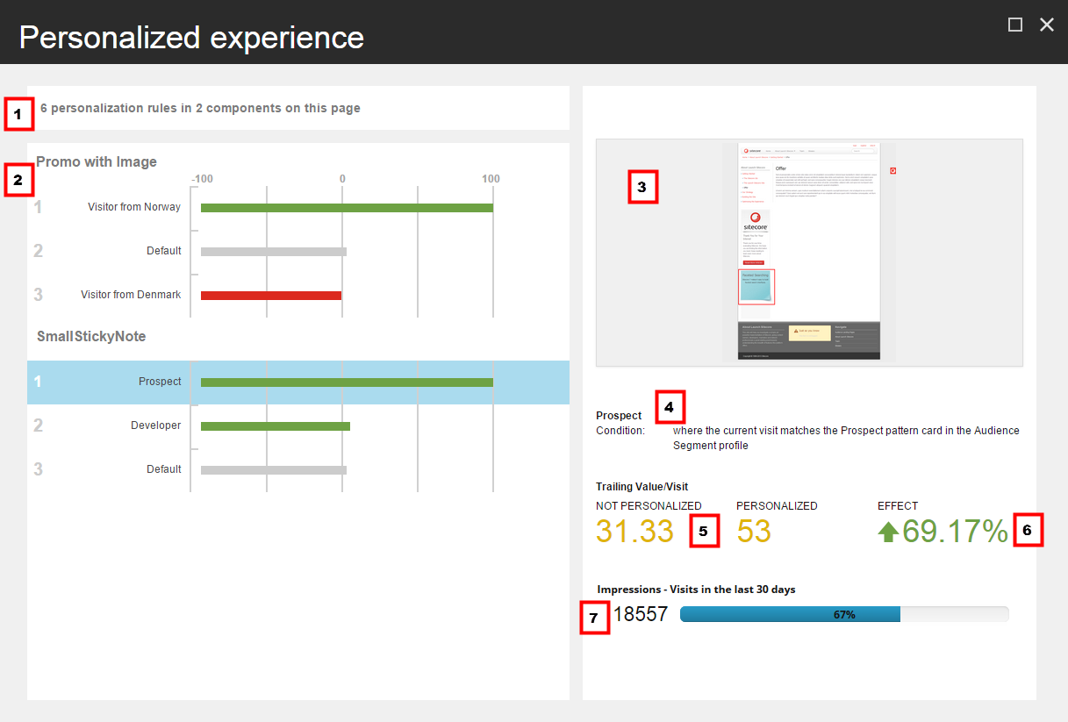Viewport: 1068px width, 722px height.
Task: Click the Promo with Image heading
Action: 97,161
